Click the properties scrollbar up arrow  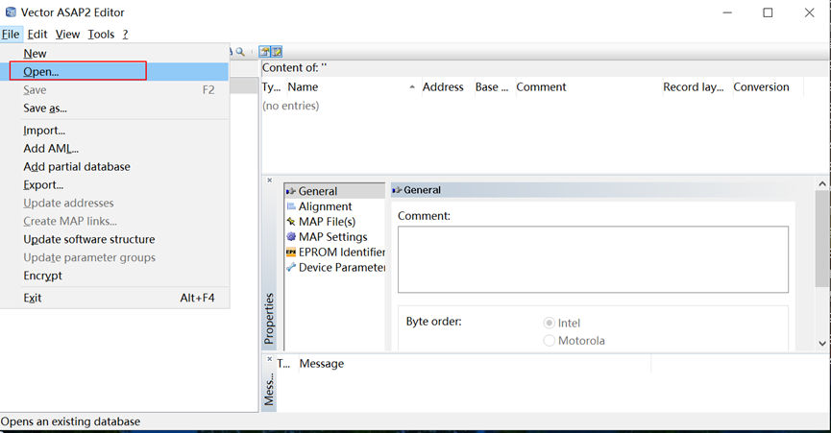coord(822,183)
